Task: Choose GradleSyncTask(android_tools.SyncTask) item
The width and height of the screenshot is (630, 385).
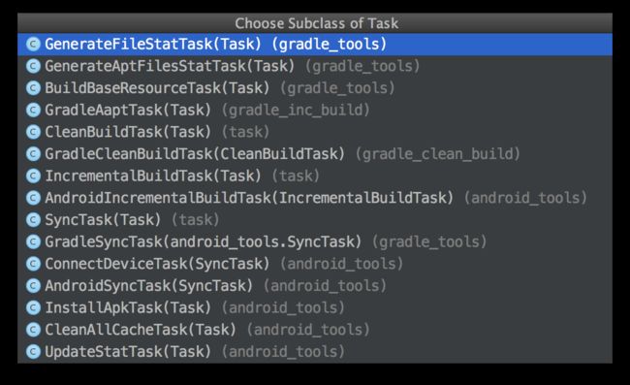Action: point(315,241)
